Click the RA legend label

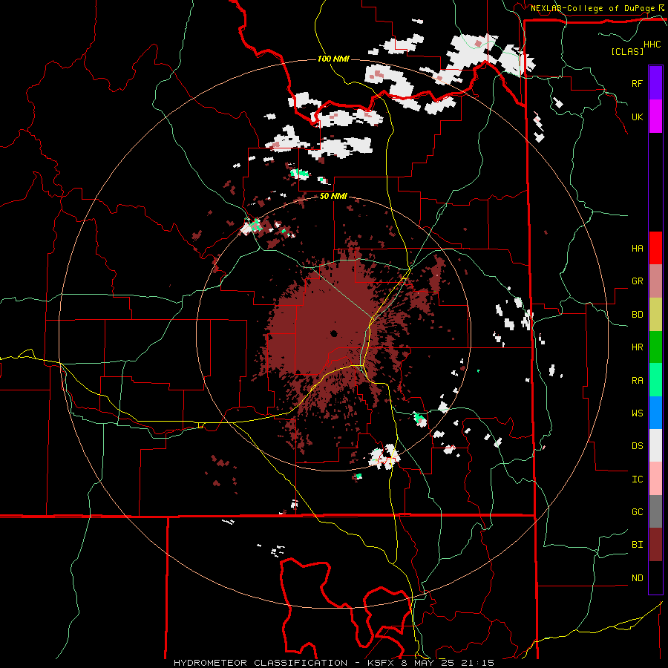(637, 381)
